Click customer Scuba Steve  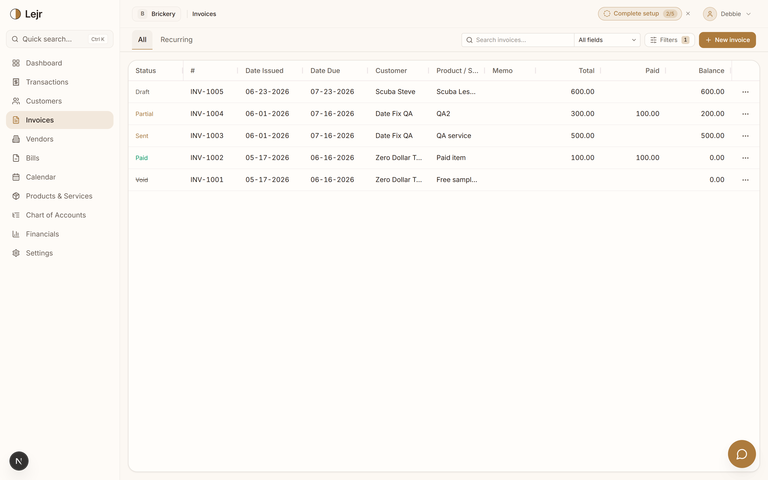click(x=395, y=92)
